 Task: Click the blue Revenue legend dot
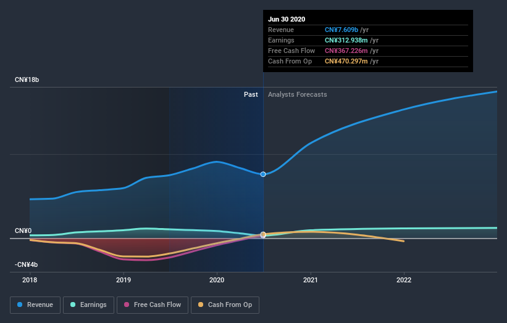point(20,305)
